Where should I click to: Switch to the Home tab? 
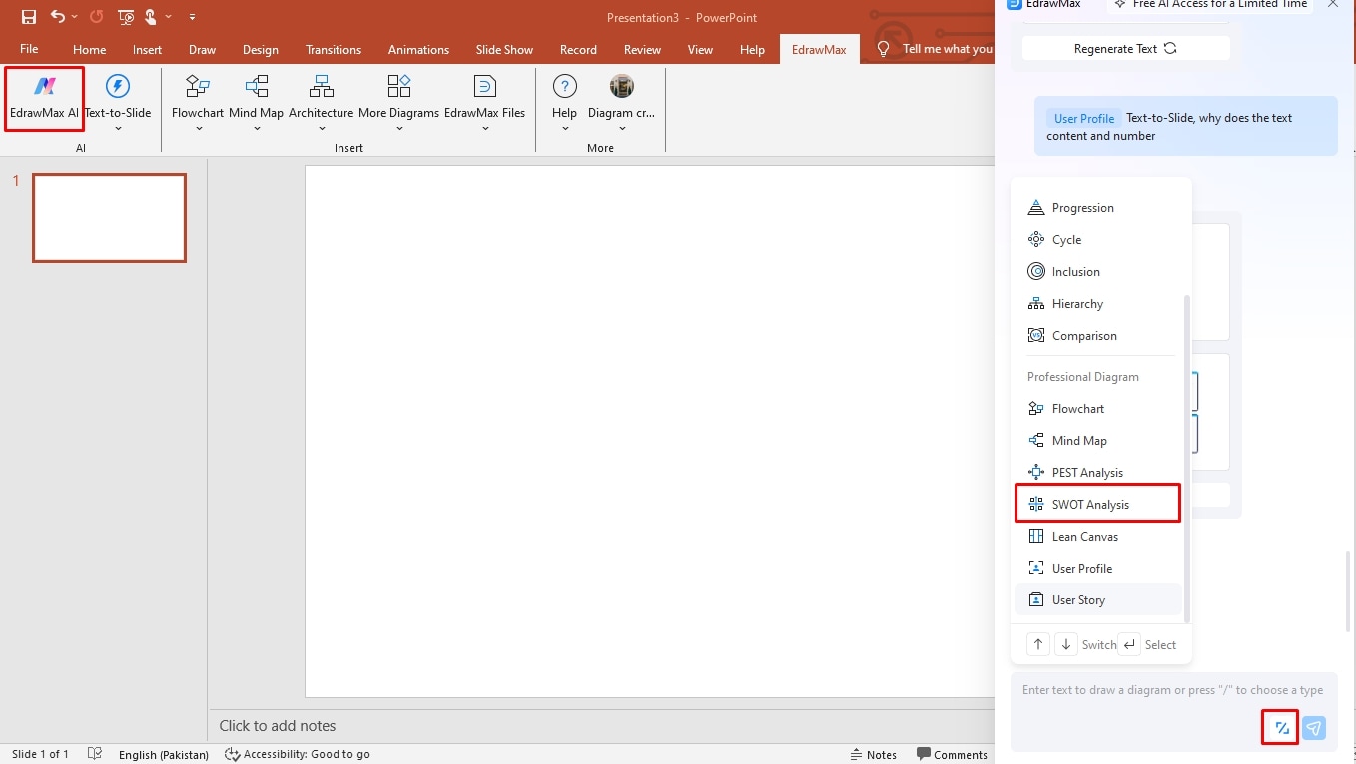click(89, 49)
